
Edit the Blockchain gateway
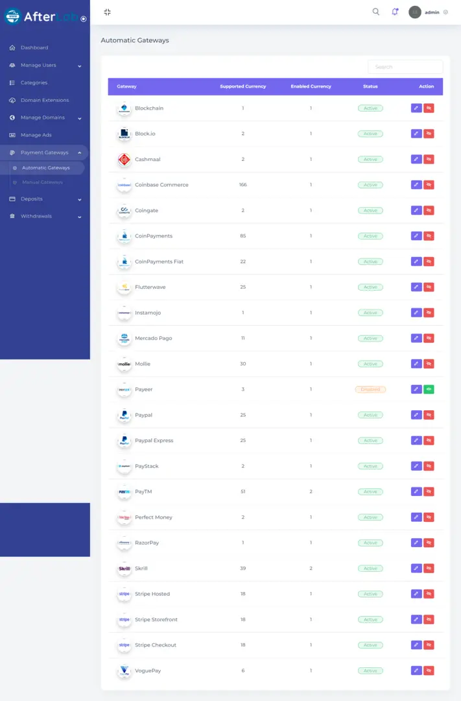416,108
